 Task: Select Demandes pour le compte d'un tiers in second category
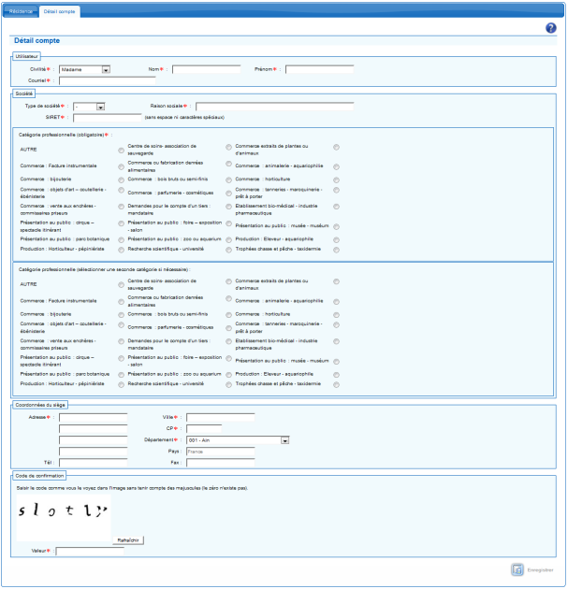228,341
